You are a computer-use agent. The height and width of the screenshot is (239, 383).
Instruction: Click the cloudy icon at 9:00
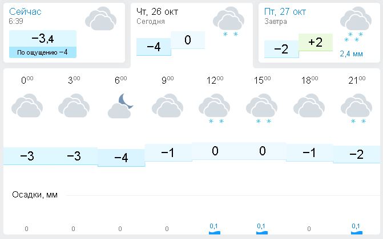click(167, 106)
